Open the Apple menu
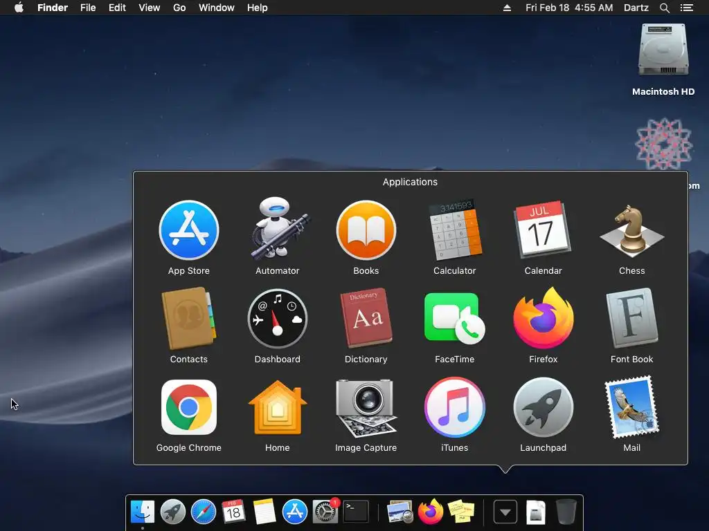 click(x=19, y=8)
